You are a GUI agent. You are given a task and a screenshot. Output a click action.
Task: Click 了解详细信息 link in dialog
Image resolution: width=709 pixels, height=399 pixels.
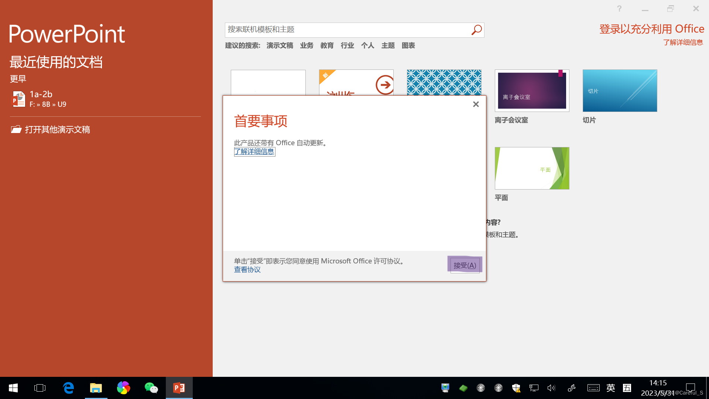tap(254, 151)
